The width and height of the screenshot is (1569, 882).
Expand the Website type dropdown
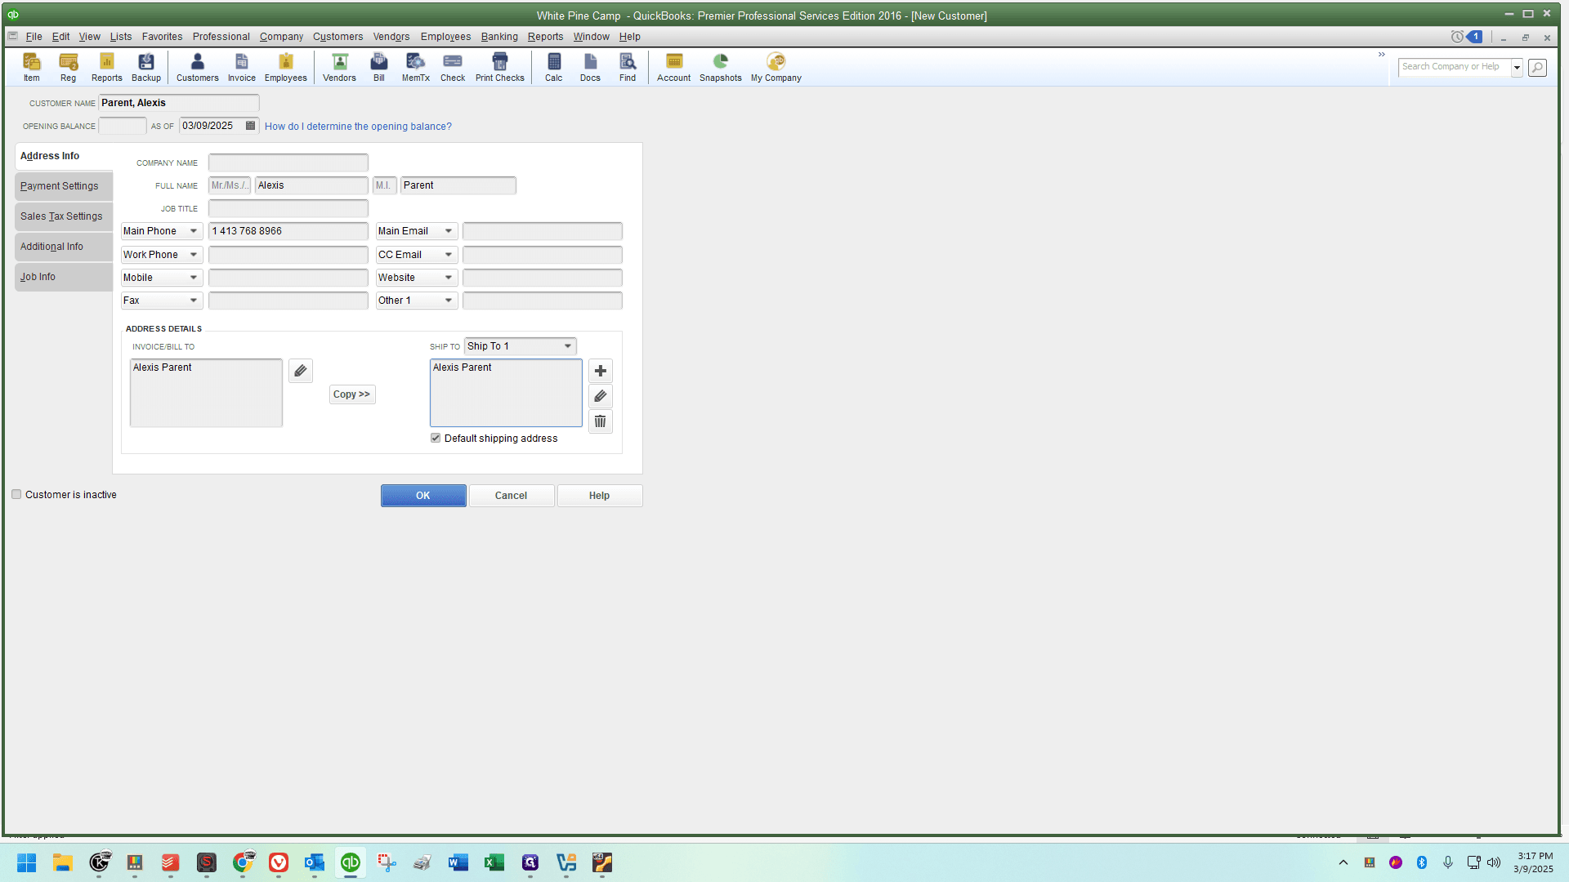pos(449,278)
